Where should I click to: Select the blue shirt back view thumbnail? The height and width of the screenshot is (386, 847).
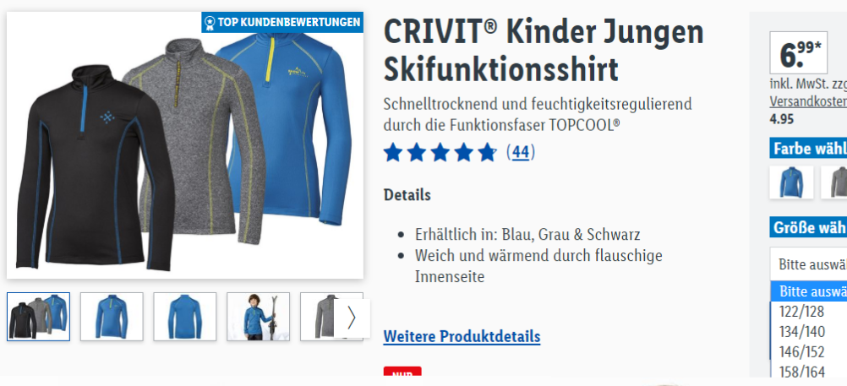[x=185, y=317]
